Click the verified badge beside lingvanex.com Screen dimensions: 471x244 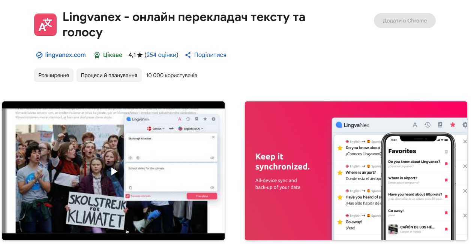click(x=39, y=55)
